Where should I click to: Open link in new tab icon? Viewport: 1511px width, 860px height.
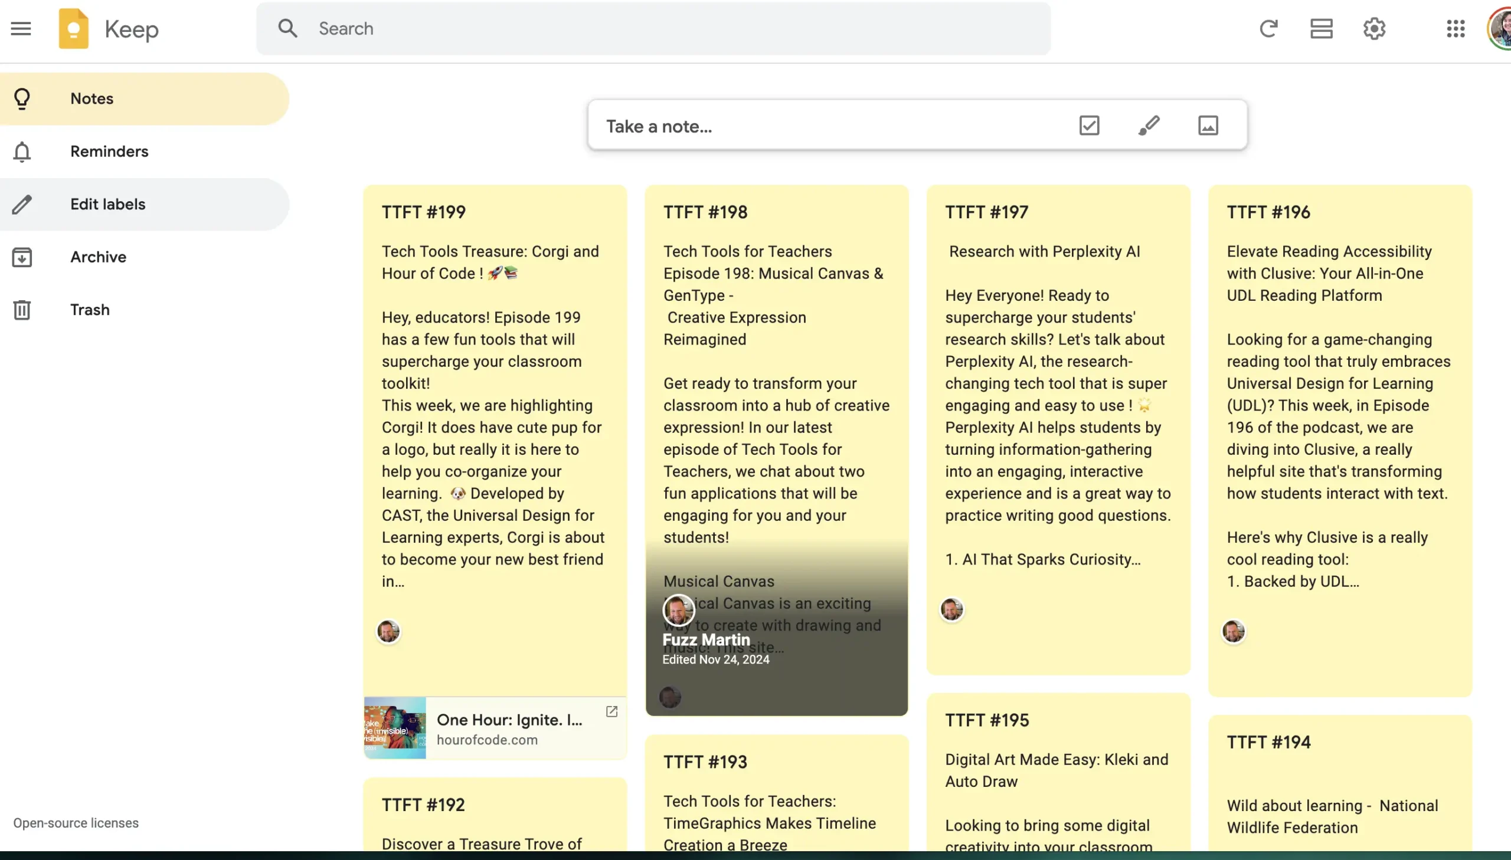pyautogui.click(x=611, y=712)
